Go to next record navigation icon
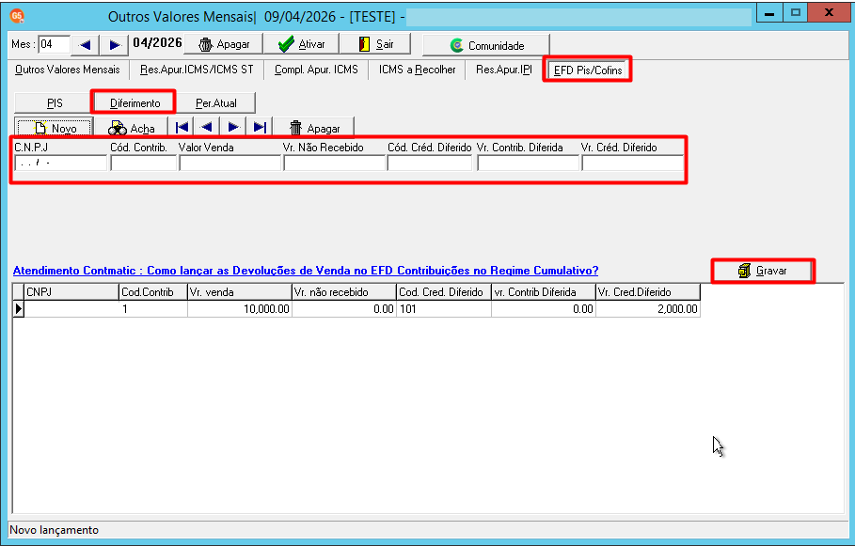Image resolution: width=855 pixels, height=546 pixels. 233,128
